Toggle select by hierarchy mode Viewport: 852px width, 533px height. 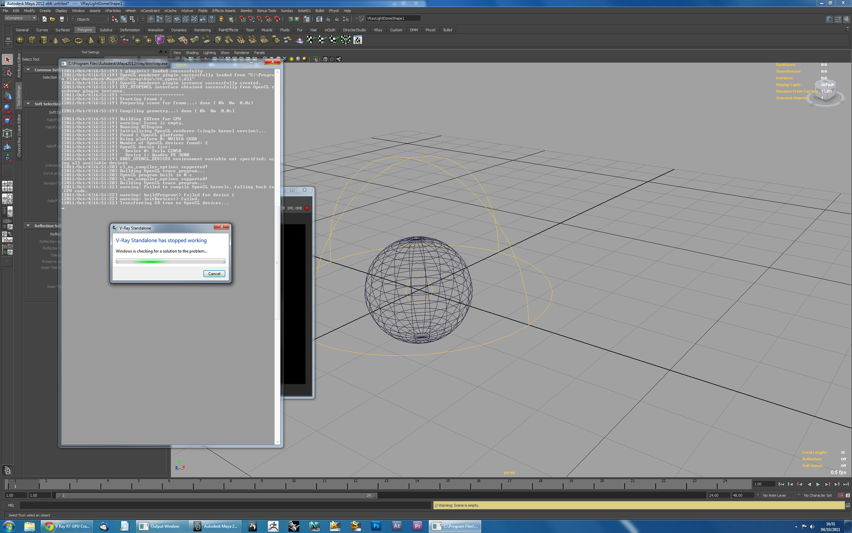[115, 19]
